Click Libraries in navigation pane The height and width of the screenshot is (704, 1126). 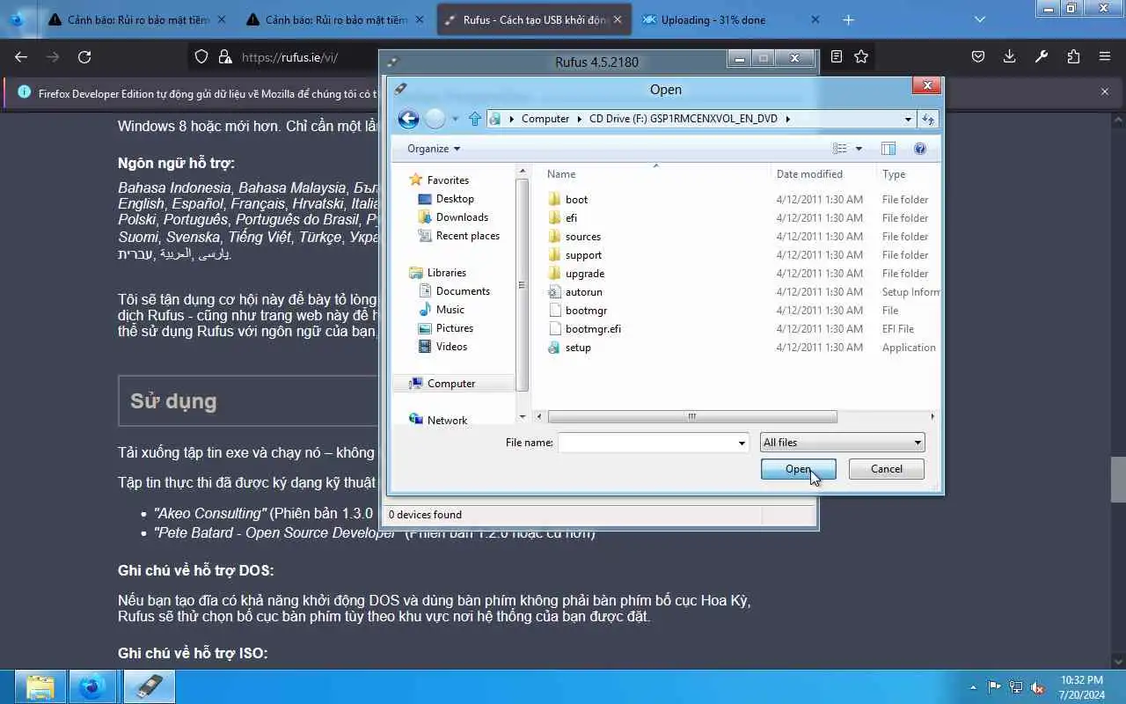pyautogui.click(x=446, y=273)
